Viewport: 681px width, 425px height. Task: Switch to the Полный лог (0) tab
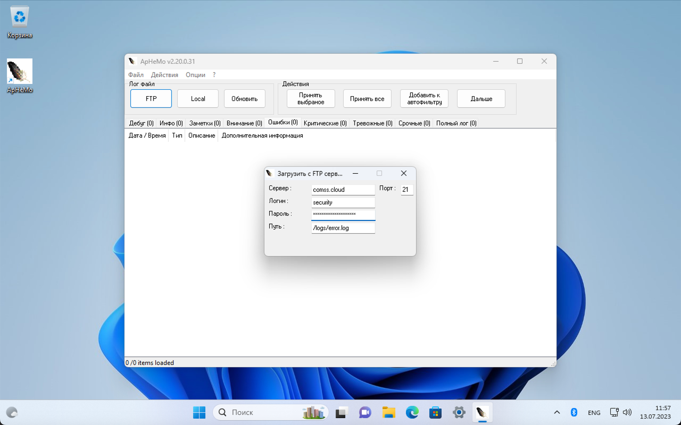pyautogui.click(x=456, y=123)
